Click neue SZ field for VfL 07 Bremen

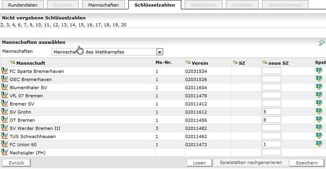[x=271, y=95]
